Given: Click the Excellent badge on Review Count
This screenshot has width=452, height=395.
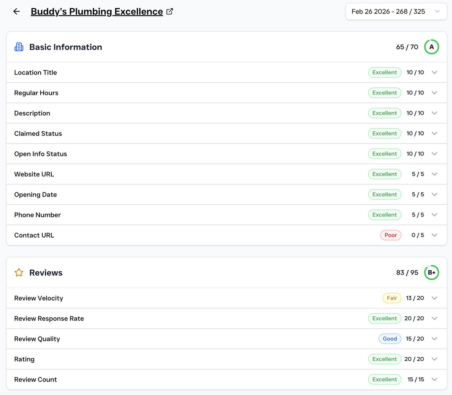Looking at the screenshot, I should tap(385, 379).
